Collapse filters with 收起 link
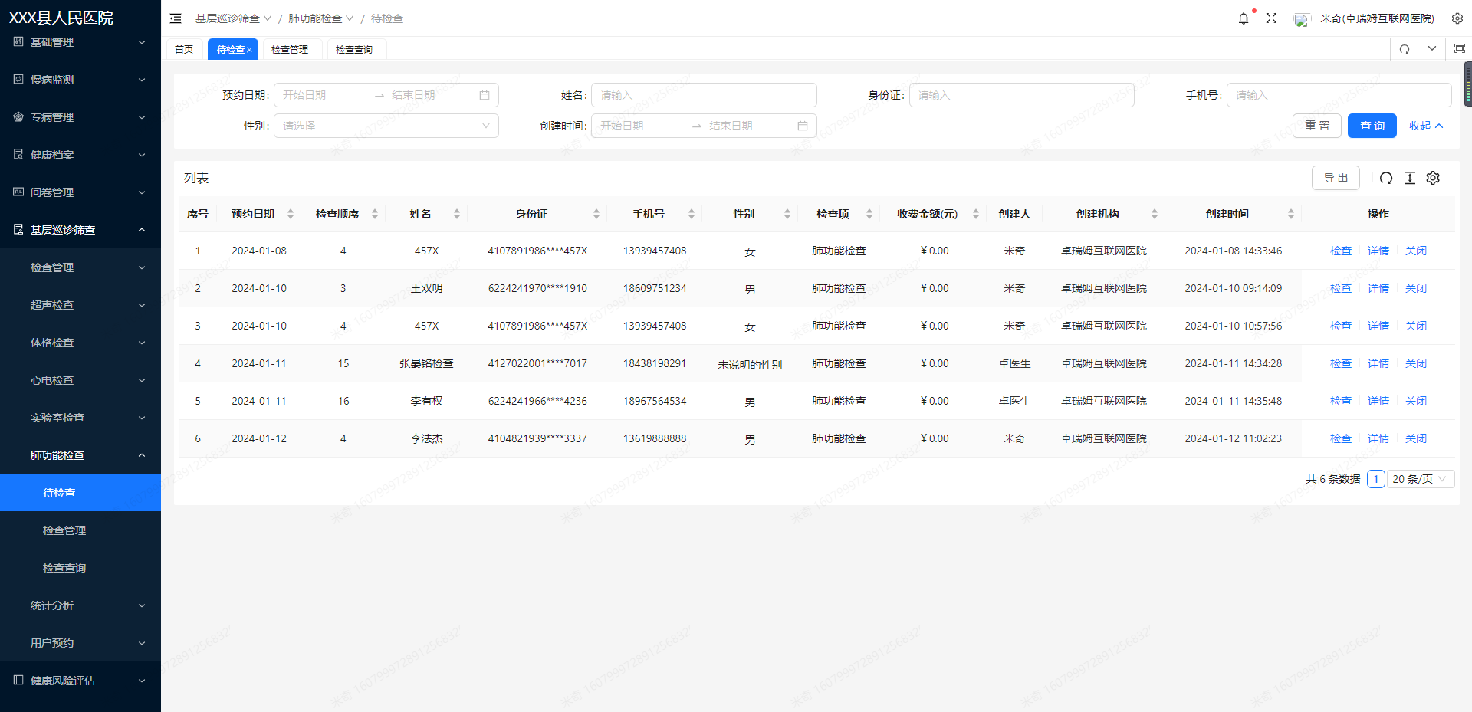 (1426, 126)
